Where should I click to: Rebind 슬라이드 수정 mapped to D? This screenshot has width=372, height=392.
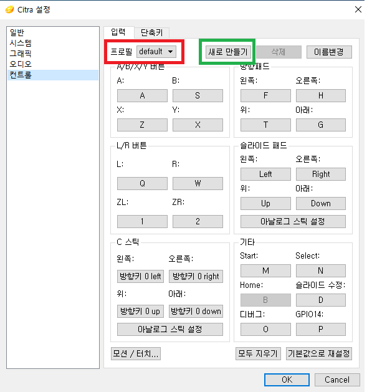coord(321,300)
